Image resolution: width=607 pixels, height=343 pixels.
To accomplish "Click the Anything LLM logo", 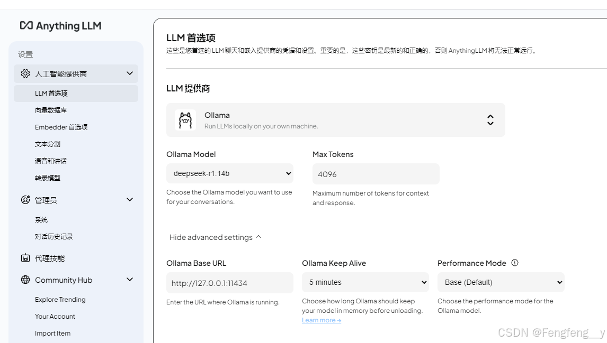I will click(x=60, y=26).
